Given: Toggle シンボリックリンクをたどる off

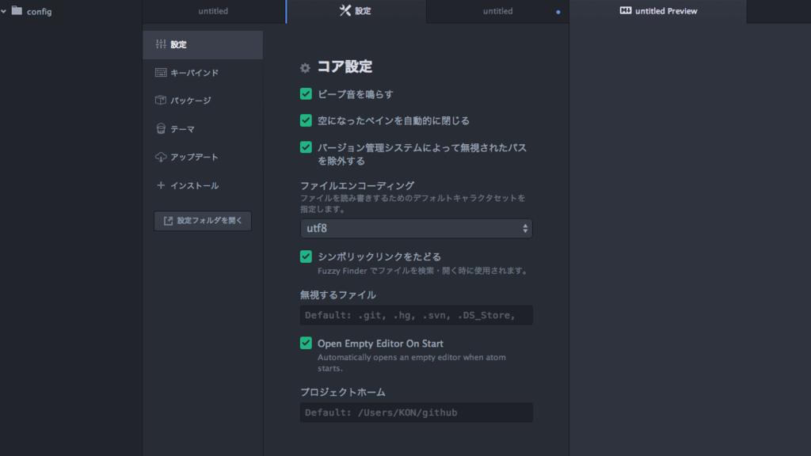Looking at the screenshot, I should [304, 256].
